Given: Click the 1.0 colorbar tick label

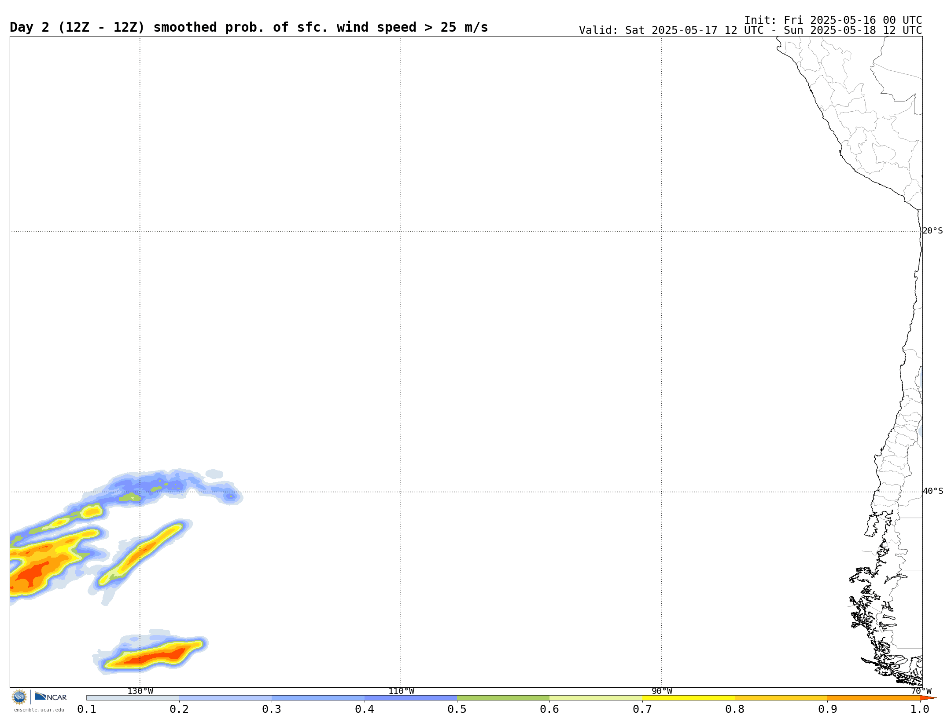Looking at the screenshot, I should 920,709.
